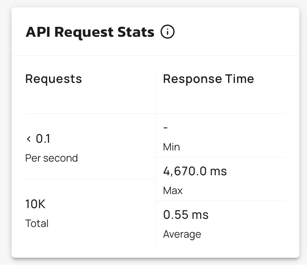Click the Total label under 10K
This screenshot has width=307, height=265.
click(37, 224)
